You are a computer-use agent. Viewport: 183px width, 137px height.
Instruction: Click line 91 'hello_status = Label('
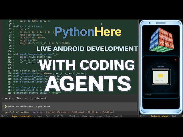click(x=28, y=27)
